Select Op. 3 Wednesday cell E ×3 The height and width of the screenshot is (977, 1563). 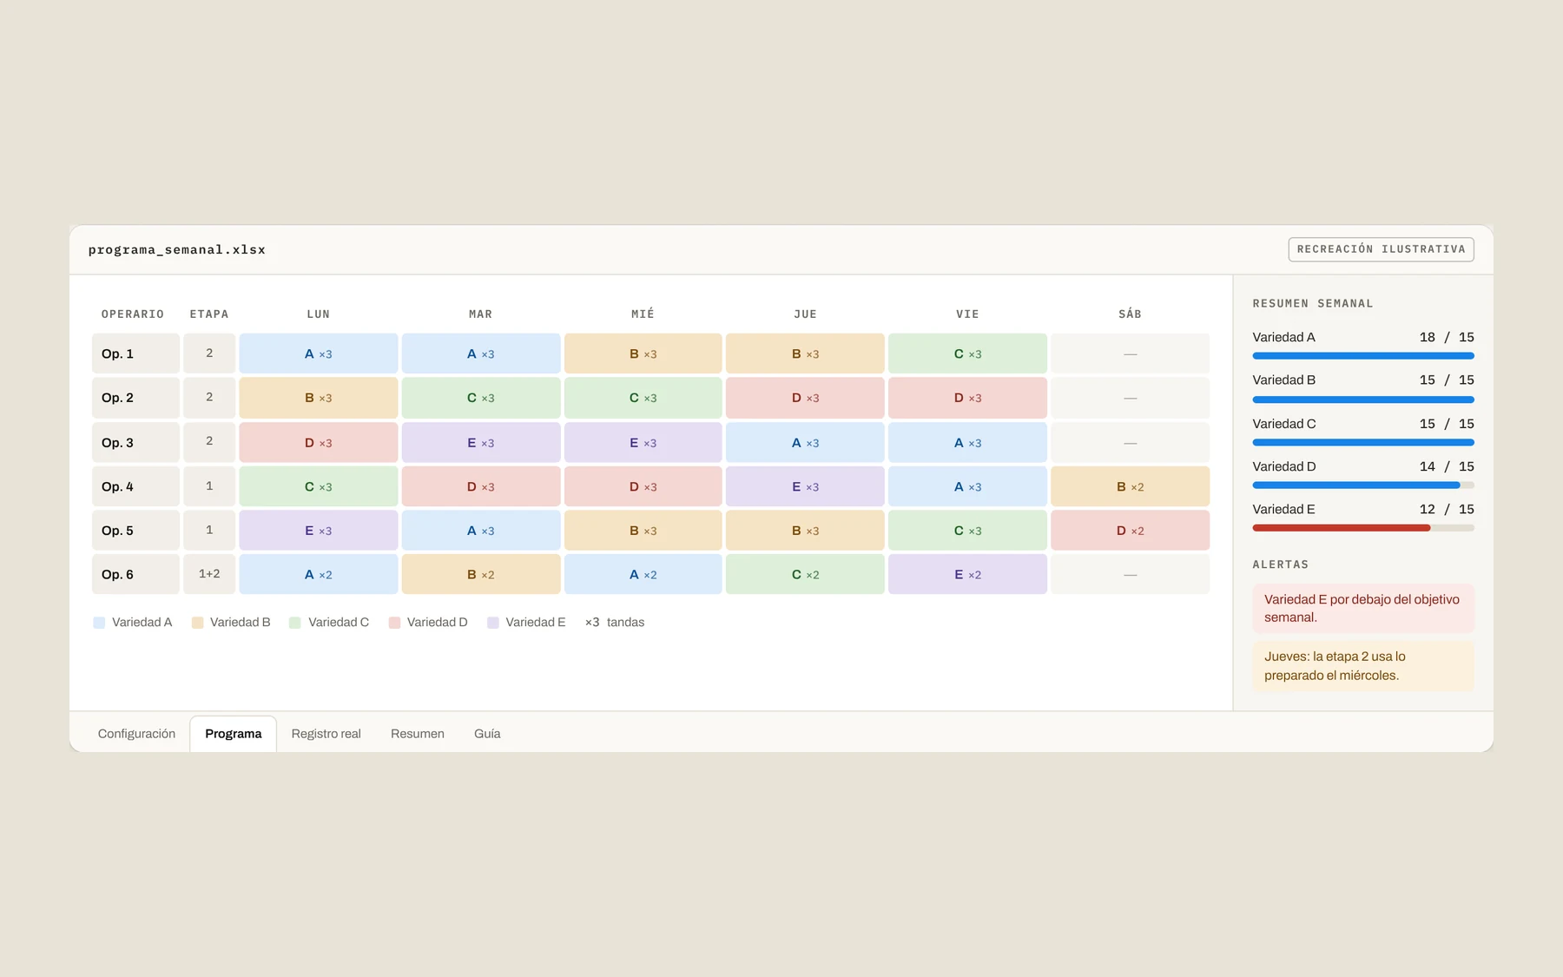(643, 443)
